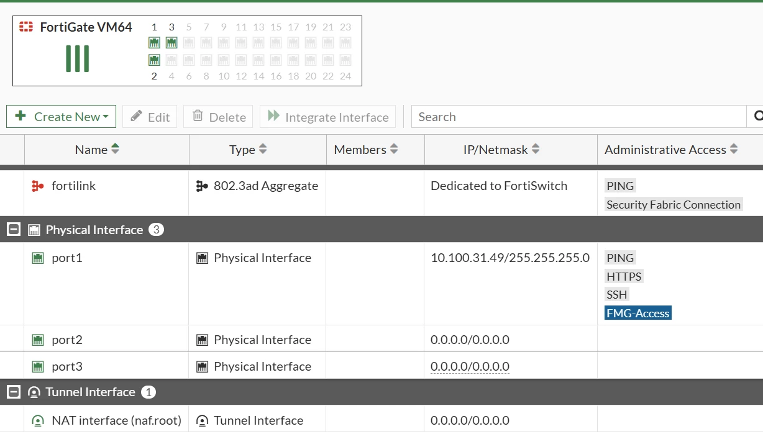
Task: Click the inactive port 5 faceplate icon
Action: 189,43
